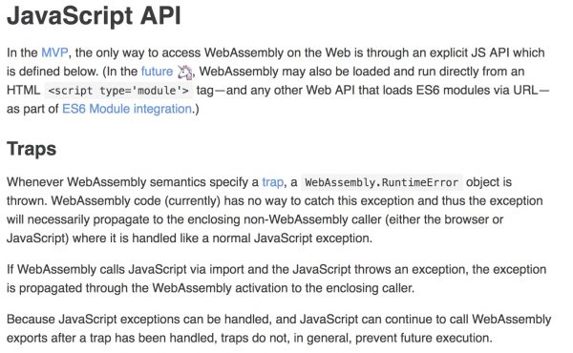The height and width of the screenshot is (353, 573).
Task: Open the ES6 Module integration link
Action: [127, 109]
